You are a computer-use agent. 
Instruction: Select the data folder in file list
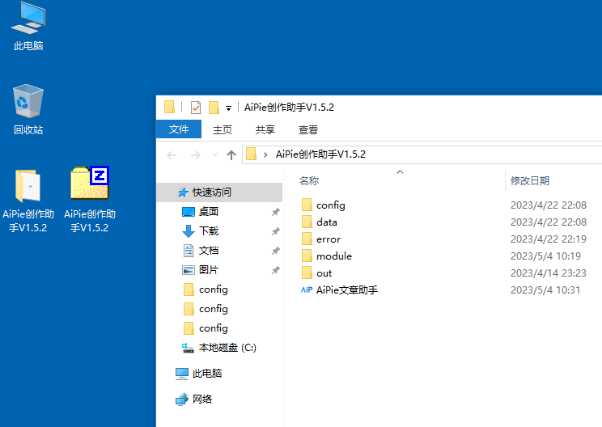327,222
